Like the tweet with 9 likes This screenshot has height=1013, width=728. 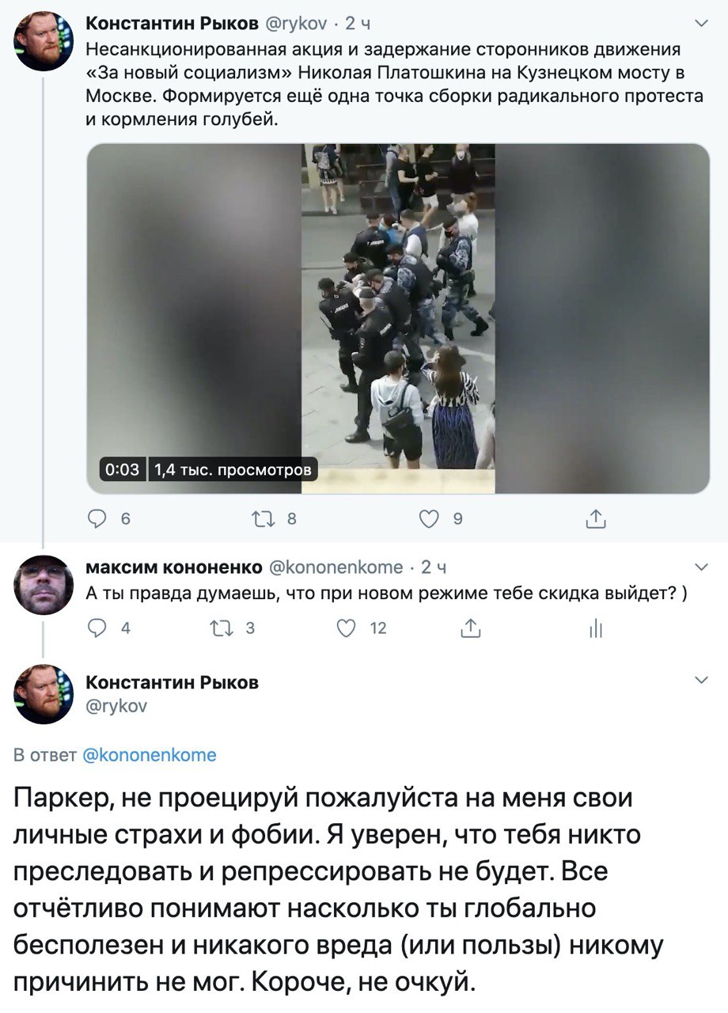[428, 519]
